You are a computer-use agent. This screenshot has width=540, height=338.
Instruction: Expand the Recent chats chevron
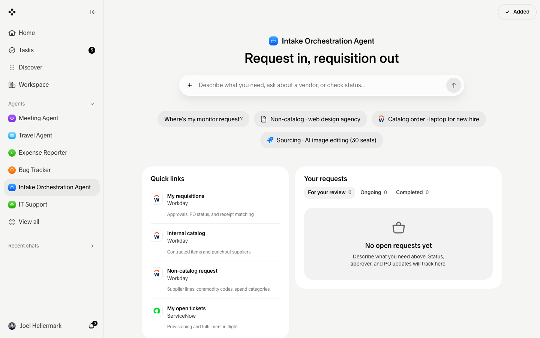pyautogui.click(x=92, y=246)
